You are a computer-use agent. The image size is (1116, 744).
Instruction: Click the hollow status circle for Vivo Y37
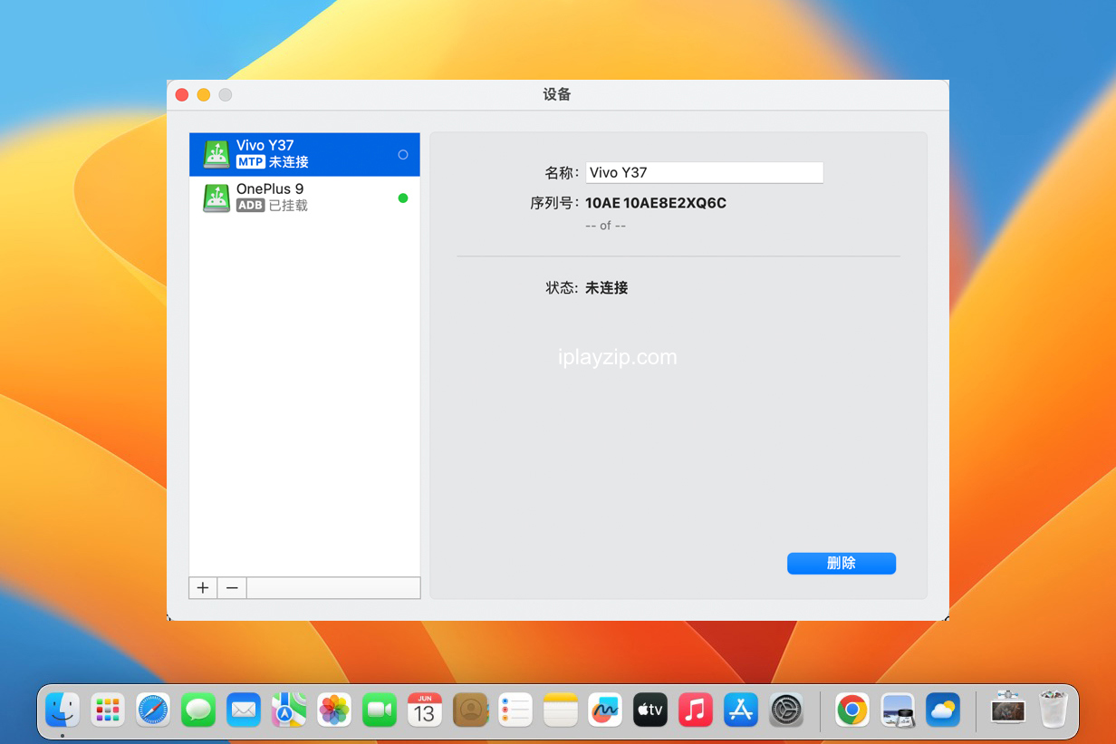[403, 155]
